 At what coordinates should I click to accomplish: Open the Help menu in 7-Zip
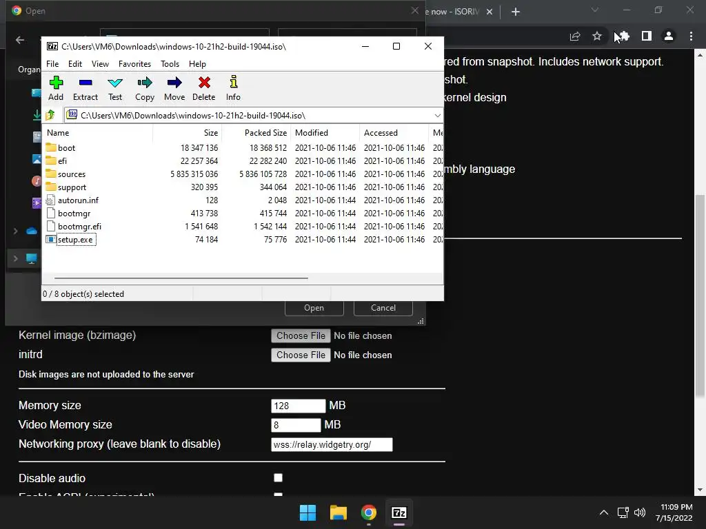[197, 64]
